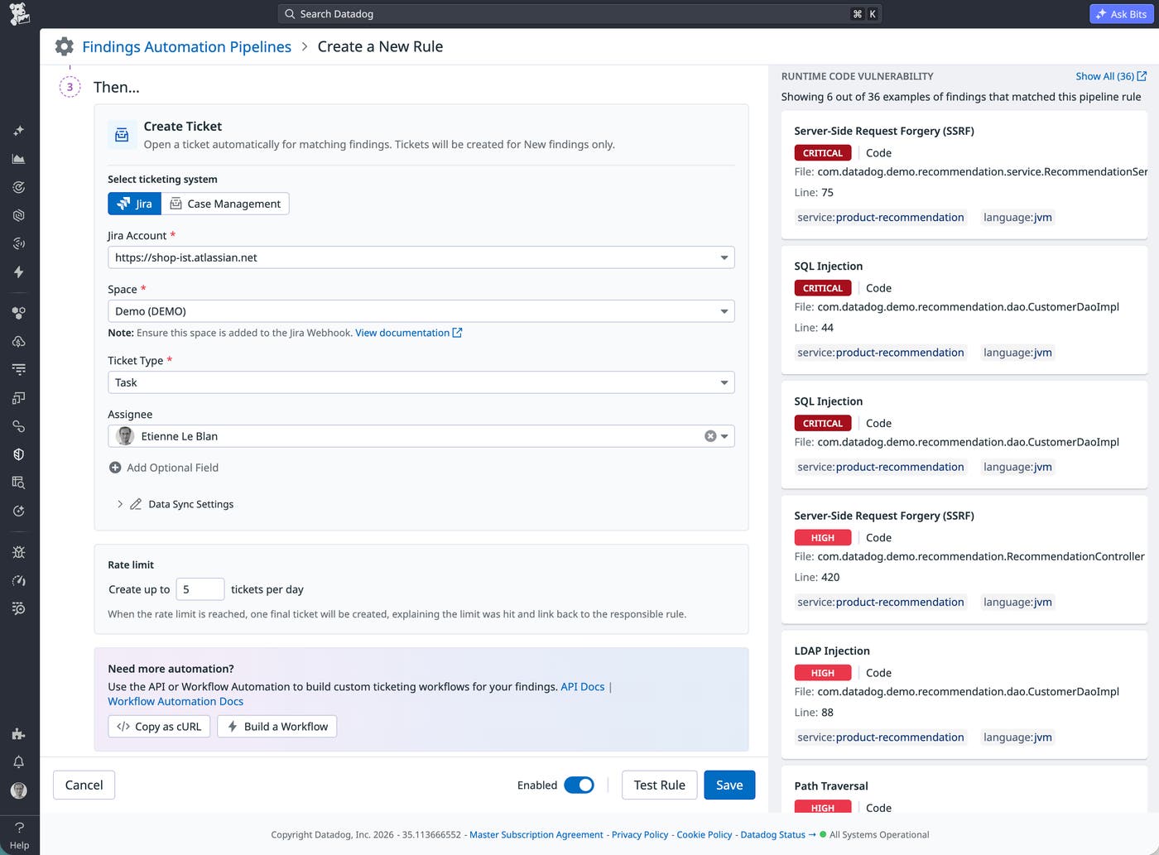
Task: Save the new rule
Action: [729, 785]
